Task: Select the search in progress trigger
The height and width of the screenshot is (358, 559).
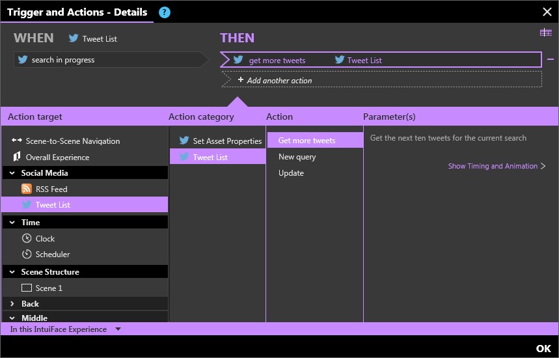Action: tap(111, 59)
